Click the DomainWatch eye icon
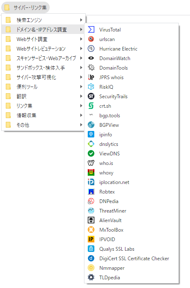Screen dimensions: 190x288 [x=91, y=58]
